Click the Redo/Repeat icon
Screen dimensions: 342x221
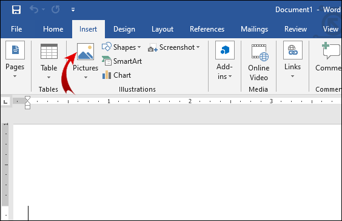click(56, 9)
